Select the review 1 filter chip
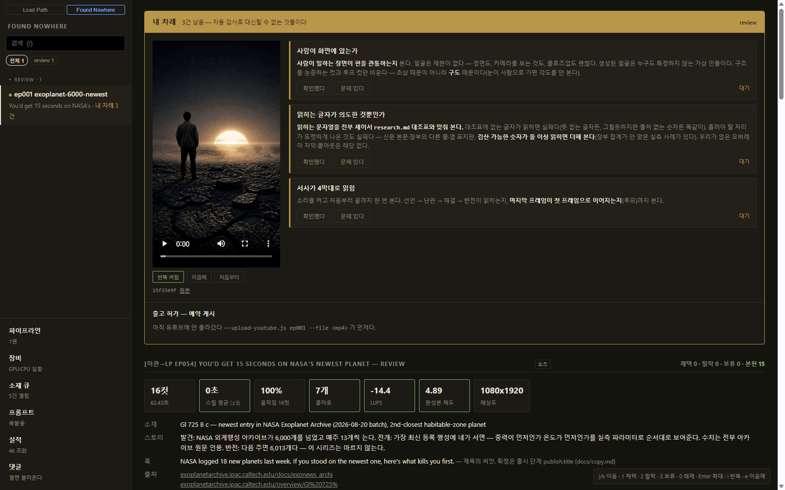The width and height of the screenshot is (785, 490). coord(44,60)
